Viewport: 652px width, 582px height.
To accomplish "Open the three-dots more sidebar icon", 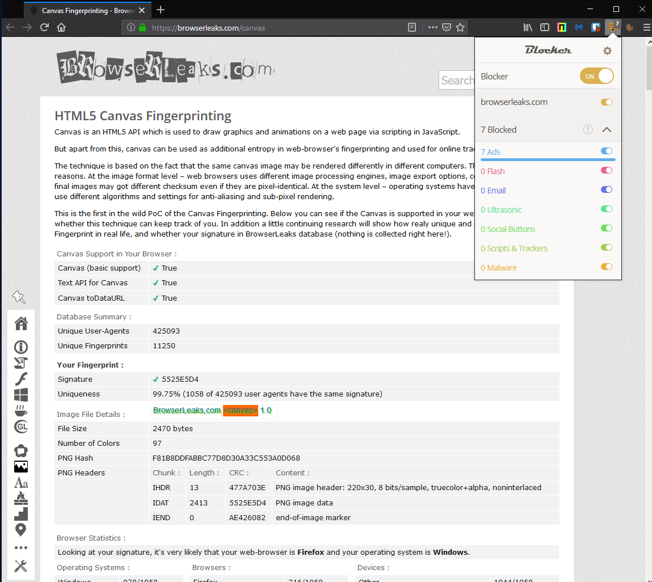I will 21,547.
